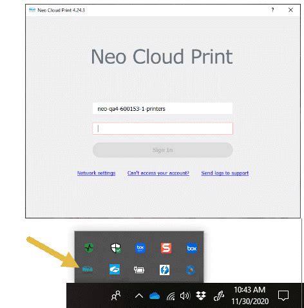This screenshot has width=304, height=308.
Task: Open Dropbox icon in taskbar
Action: coord(201,296)
